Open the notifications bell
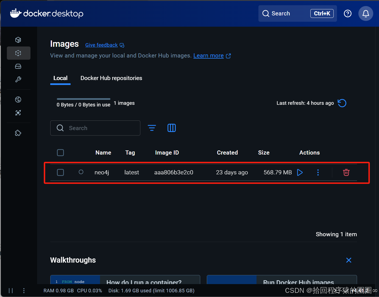The width and height of the screenshot is (379, 297). click(x=366, y=13)
